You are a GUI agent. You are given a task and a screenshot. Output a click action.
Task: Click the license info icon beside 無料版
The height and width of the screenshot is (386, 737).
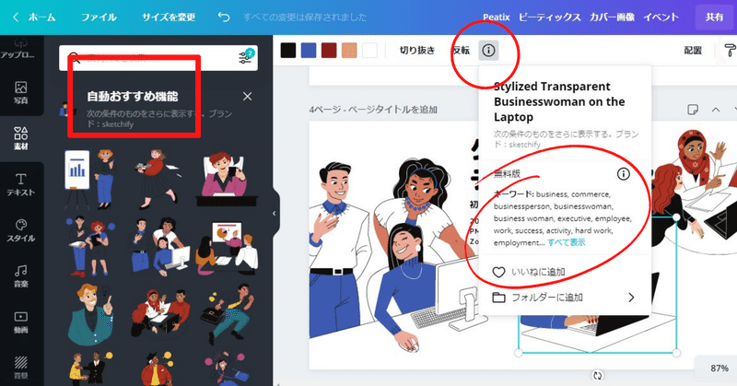(x=624, y=174)
